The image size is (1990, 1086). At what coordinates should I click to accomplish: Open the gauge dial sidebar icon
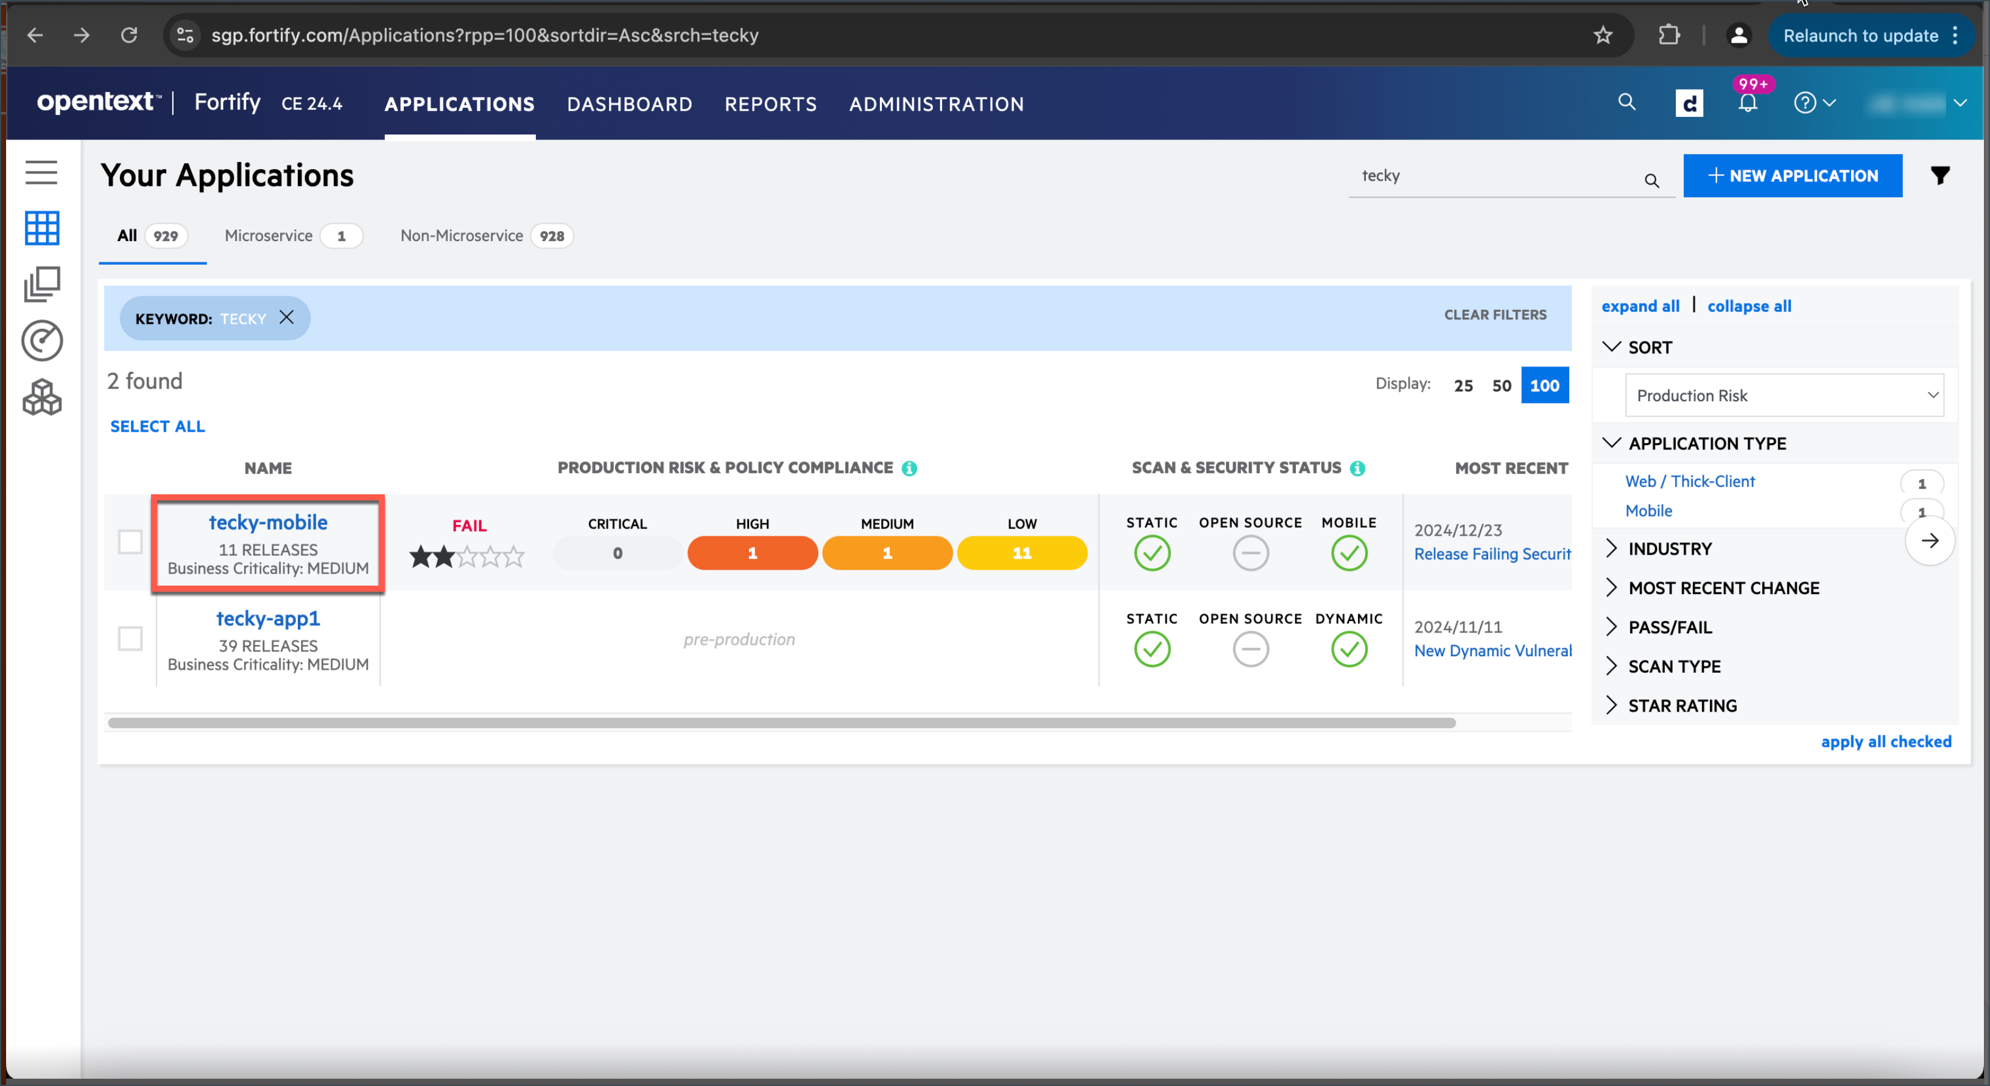coord(42,341)
